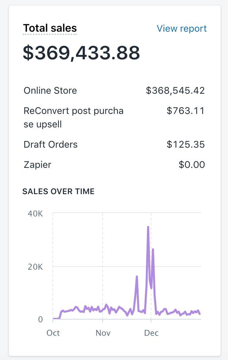This screenshot has width=228, height=360.
Task: Click the SALES OVER TIME chart heading
Action: [x=59, y=191]
